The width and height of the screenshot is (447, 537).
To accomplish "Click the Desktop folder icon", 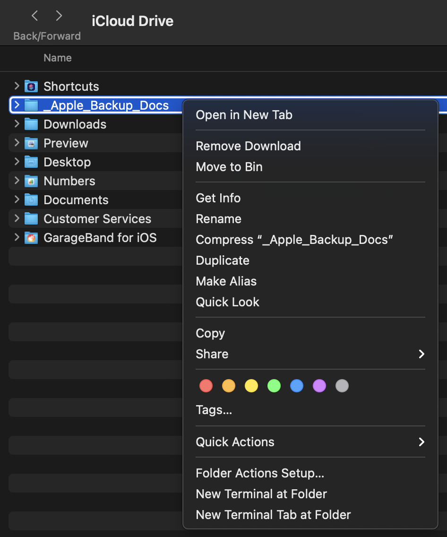I will tap(31, 162).
